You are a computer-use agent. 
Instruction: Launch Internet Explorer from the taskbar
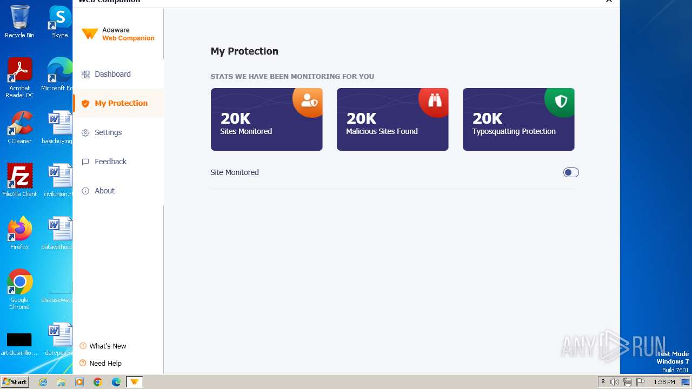[x=43, y=382]
